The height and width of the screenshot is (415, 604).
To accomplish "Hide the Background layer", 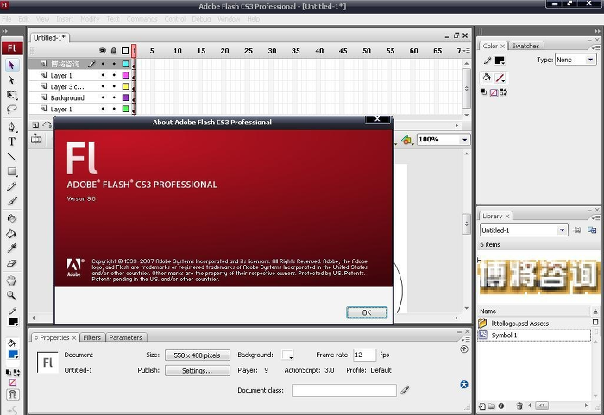I will pyautogui.click(x=103, y=97).
